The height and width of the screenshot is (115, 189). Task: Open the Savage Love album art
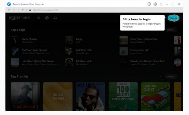pos(124,62)
